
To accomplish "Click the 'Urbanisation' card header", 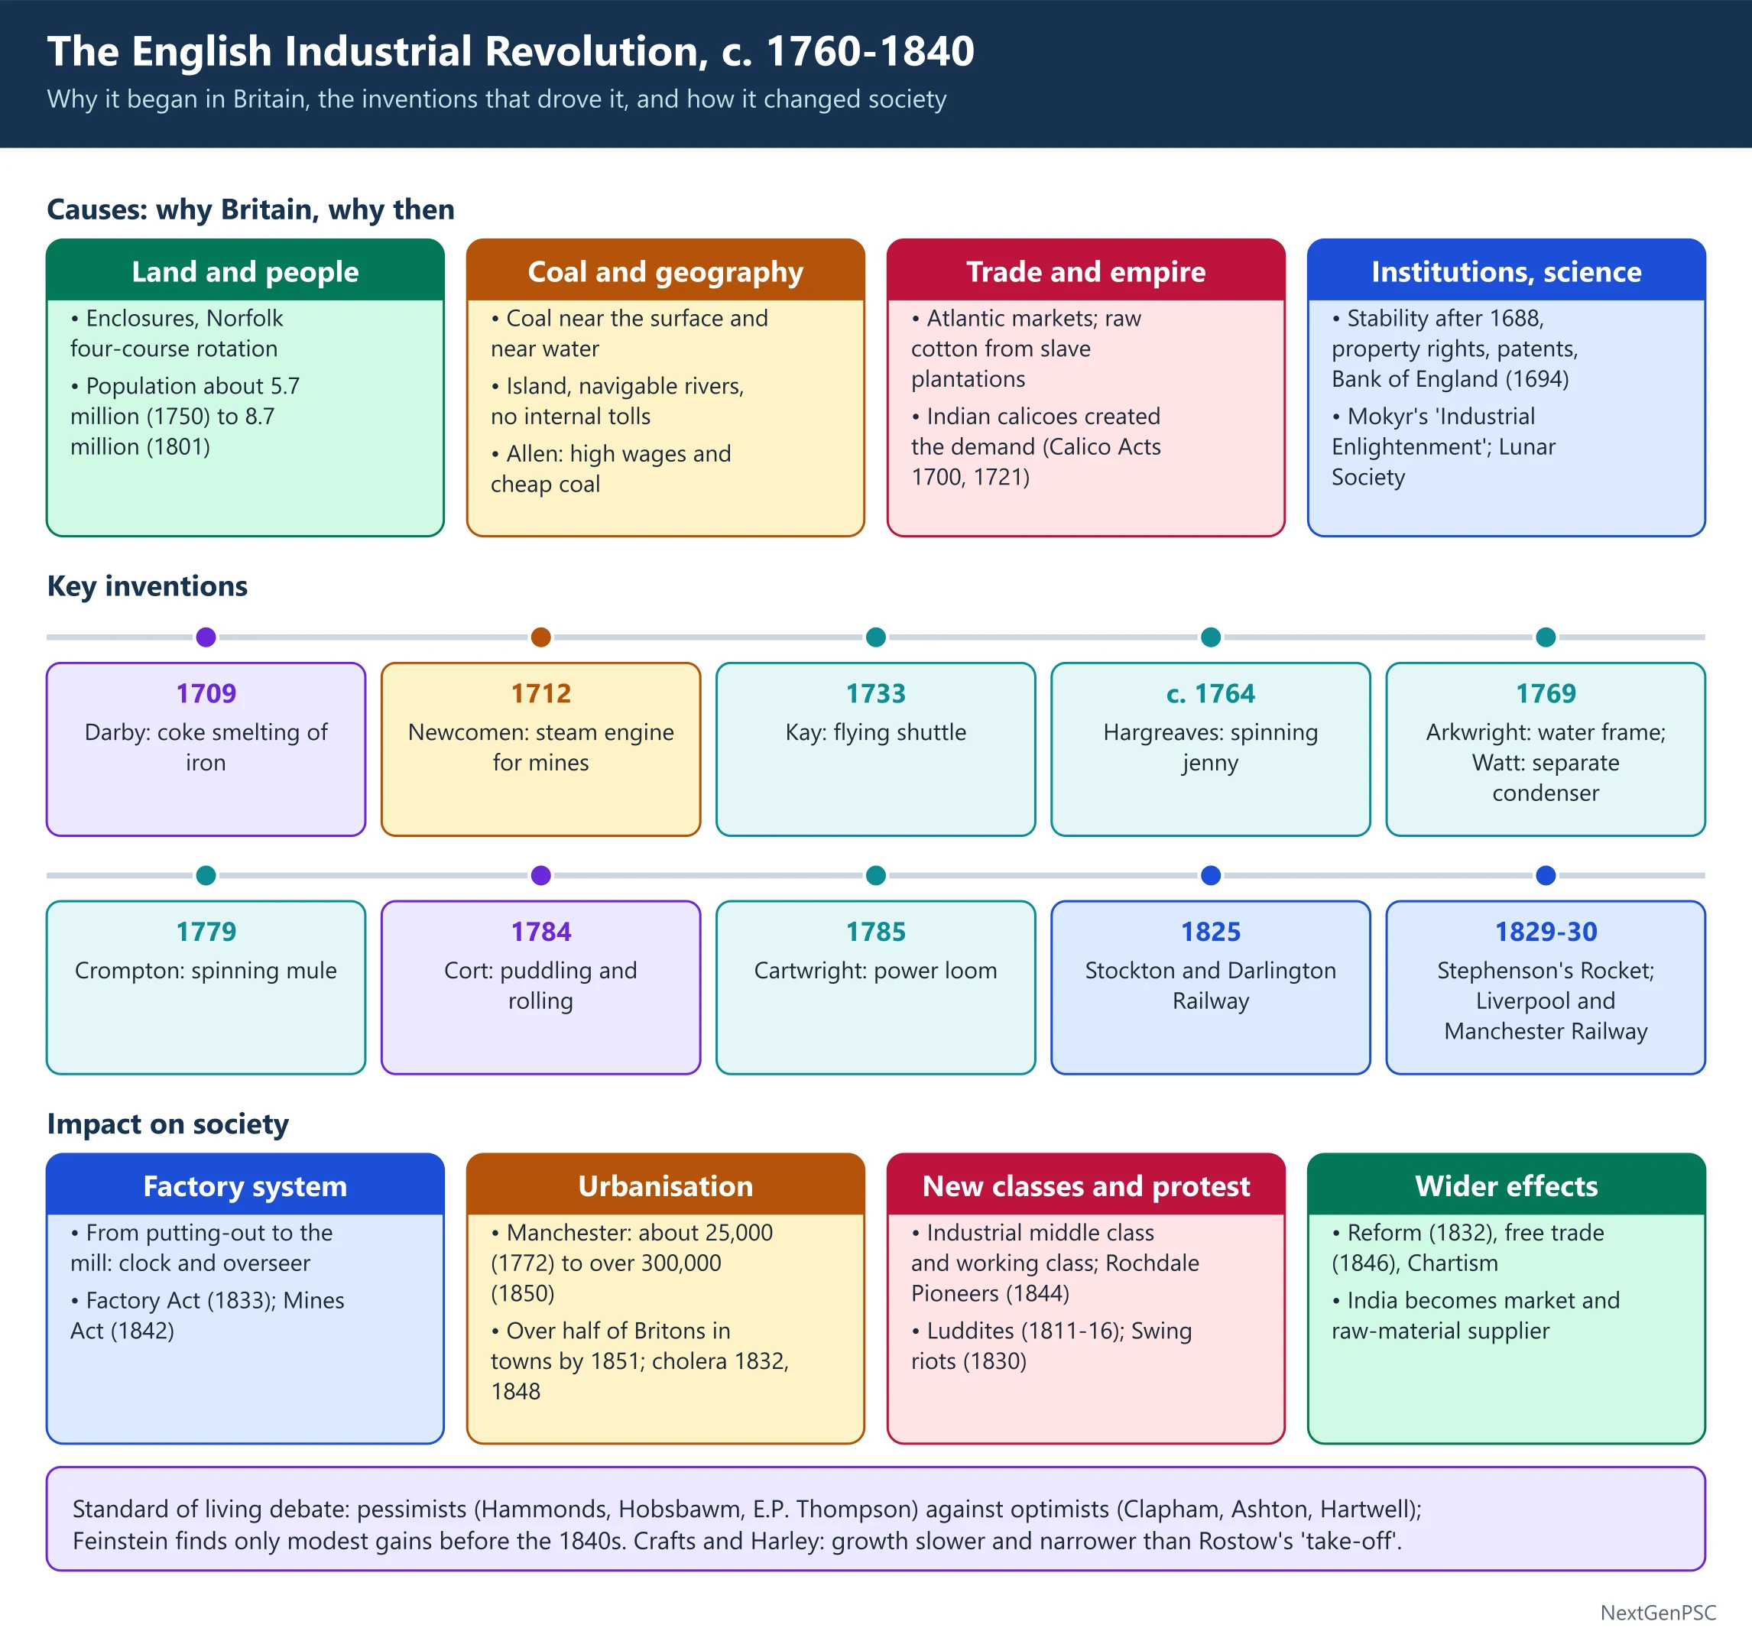I will point(665,1185).
